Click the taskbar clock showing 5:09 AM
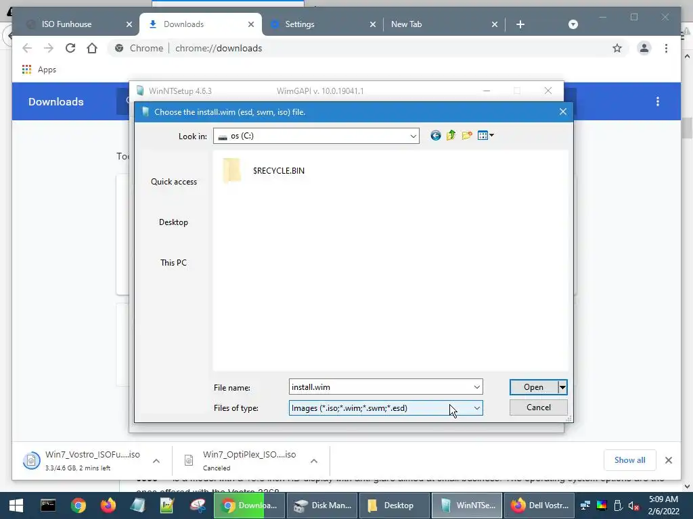 (x=663, y=505)
